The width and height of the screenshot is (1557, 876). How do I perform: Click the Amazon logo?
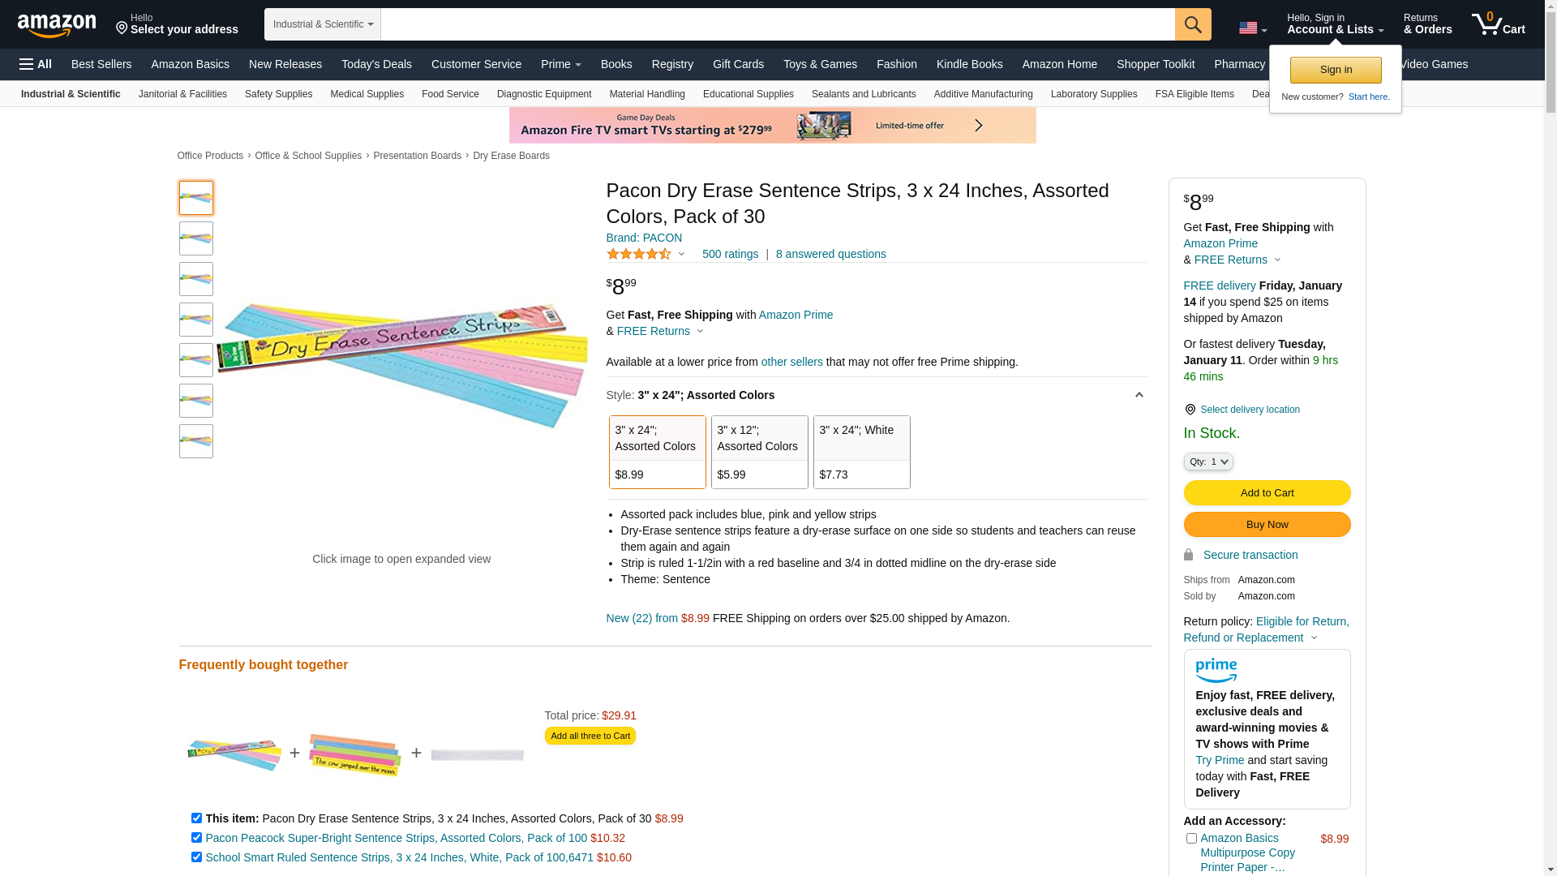point(57,26)
